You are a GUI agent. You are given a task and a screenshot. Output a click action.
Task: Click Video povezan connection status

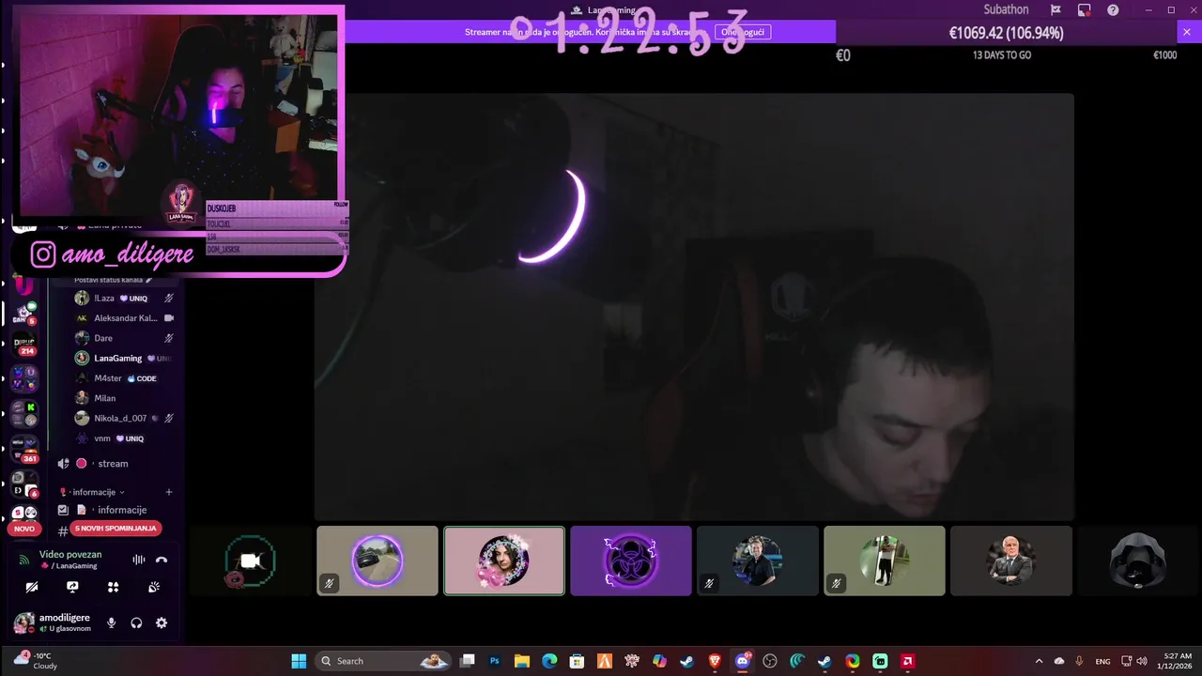pyautogui.click(x=70, y=554)
